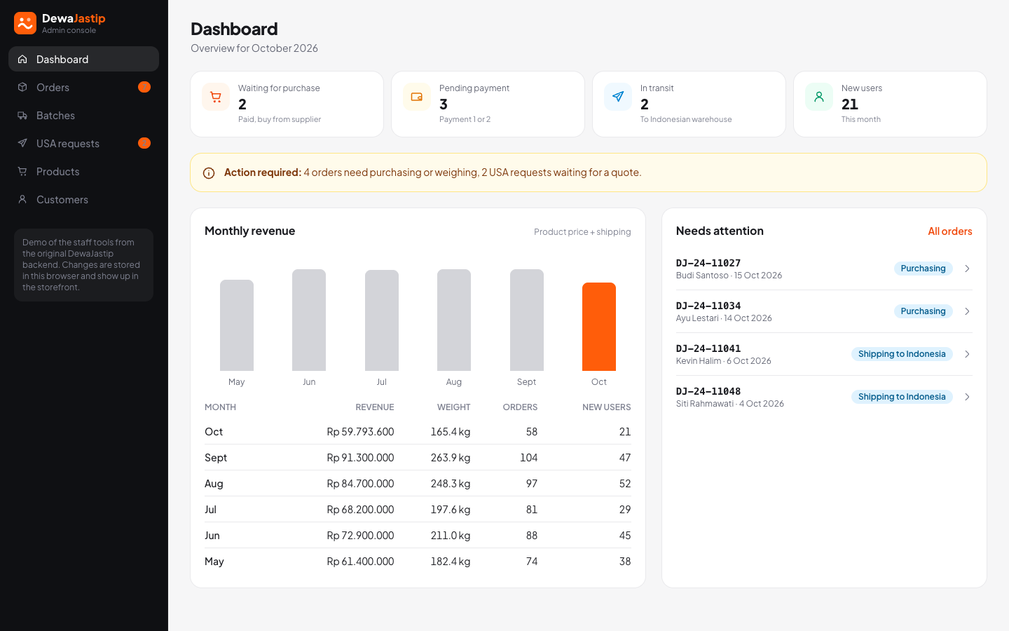Open the Waiting for purchase card
Image resolution: width=1009 pixels, height=631 pixels.
[287, 104]
